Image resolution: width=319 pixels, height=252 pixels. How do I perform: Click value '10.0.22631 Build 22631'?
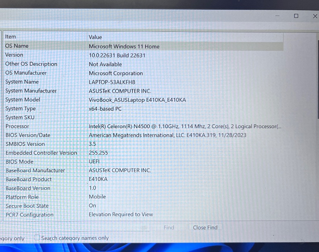pos(117,56)
